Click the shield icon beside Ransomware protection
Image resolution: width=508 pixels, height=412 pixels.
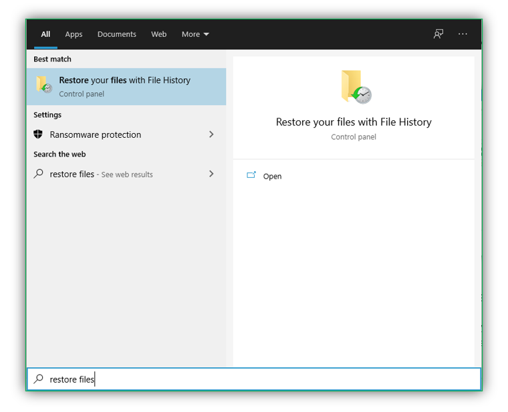38,134
